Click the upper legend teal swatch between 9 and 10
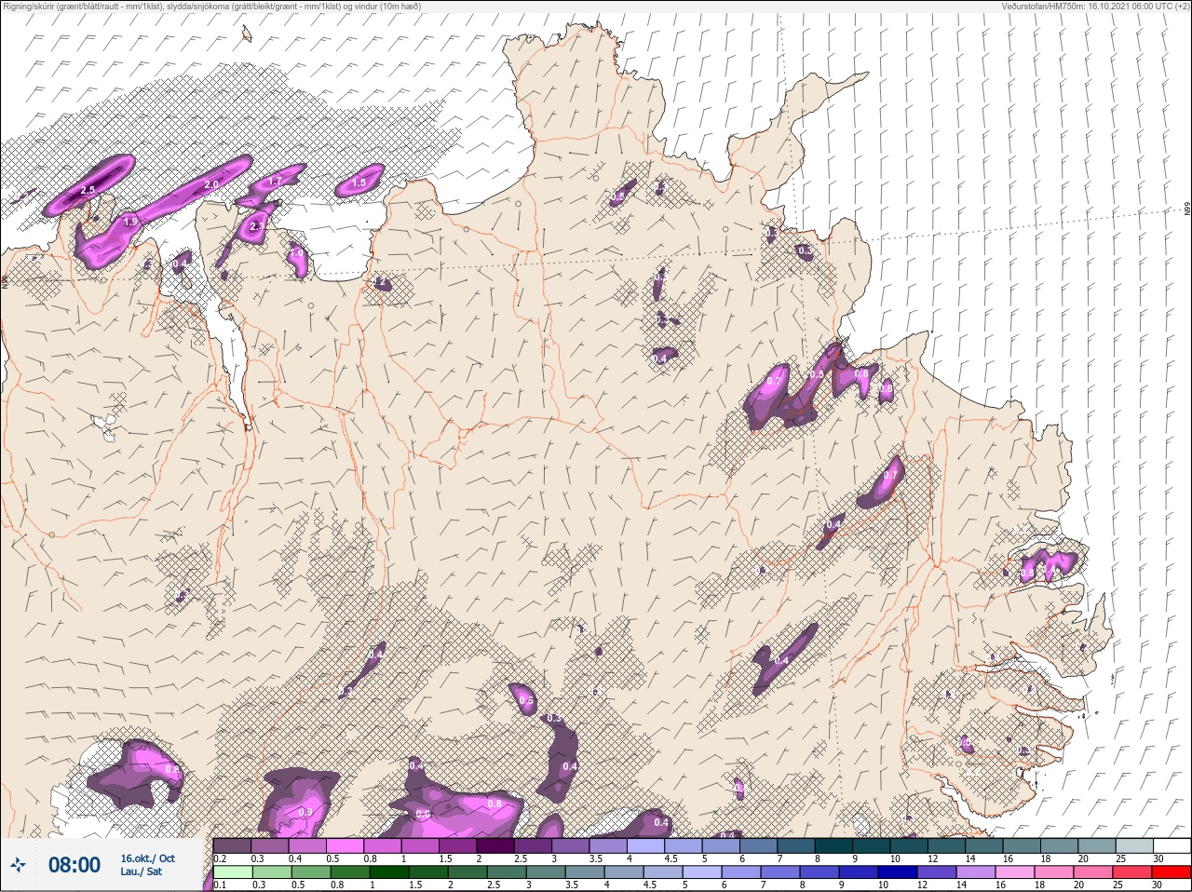 tap(871, 846)
